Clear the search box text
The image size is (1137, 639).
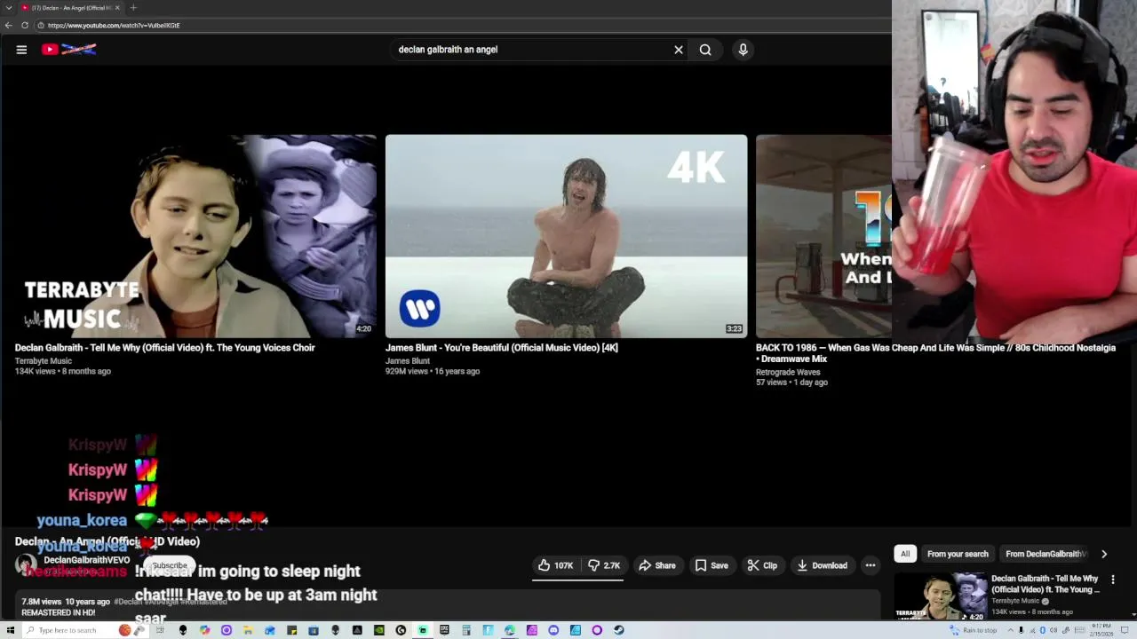click(679, 50)
